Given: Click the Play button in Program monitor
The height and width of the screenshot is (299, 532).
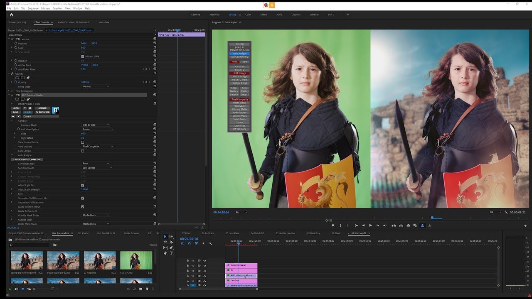Looking at the screenshot, I should point(370,225).
